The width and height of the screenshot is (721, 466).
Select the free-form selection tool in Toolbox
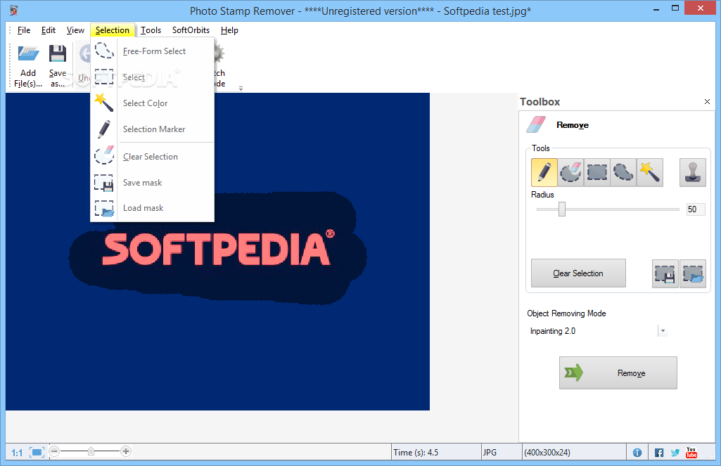623,172
